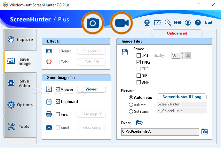Click the floppy disk save icon
The height and width of the screenshot is (148, 221).
125,52
